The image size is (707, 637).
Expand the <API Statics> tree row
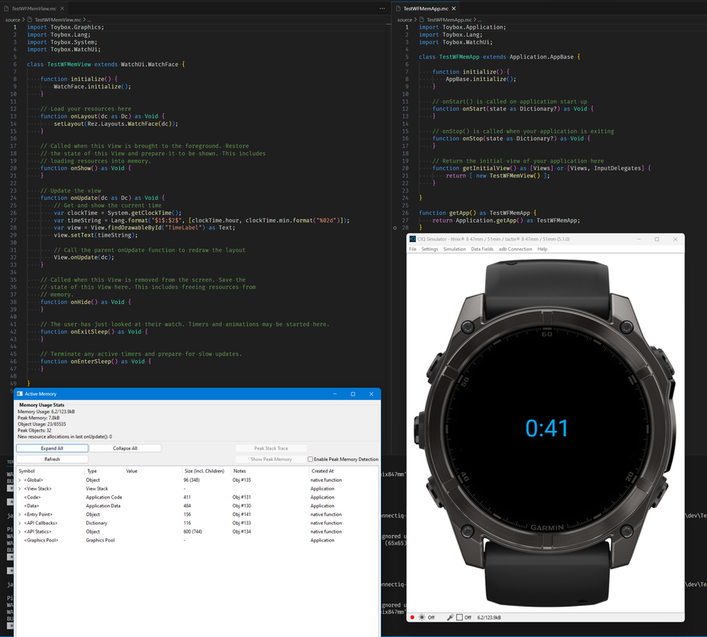pos(19,531)
